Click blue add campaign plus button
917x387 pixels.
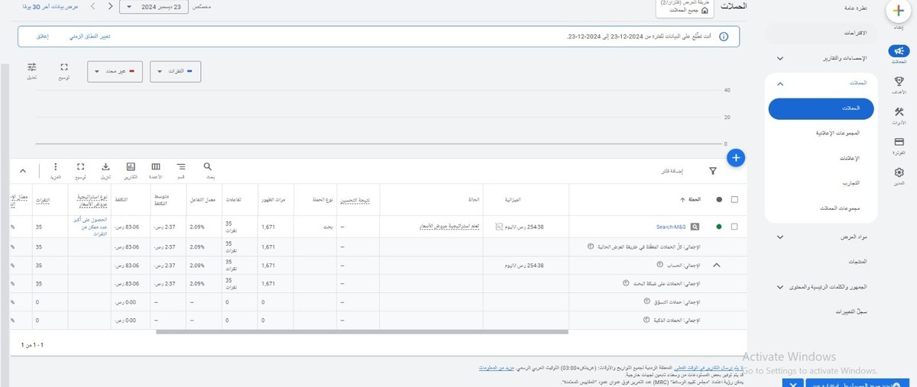tap(736, 158)
